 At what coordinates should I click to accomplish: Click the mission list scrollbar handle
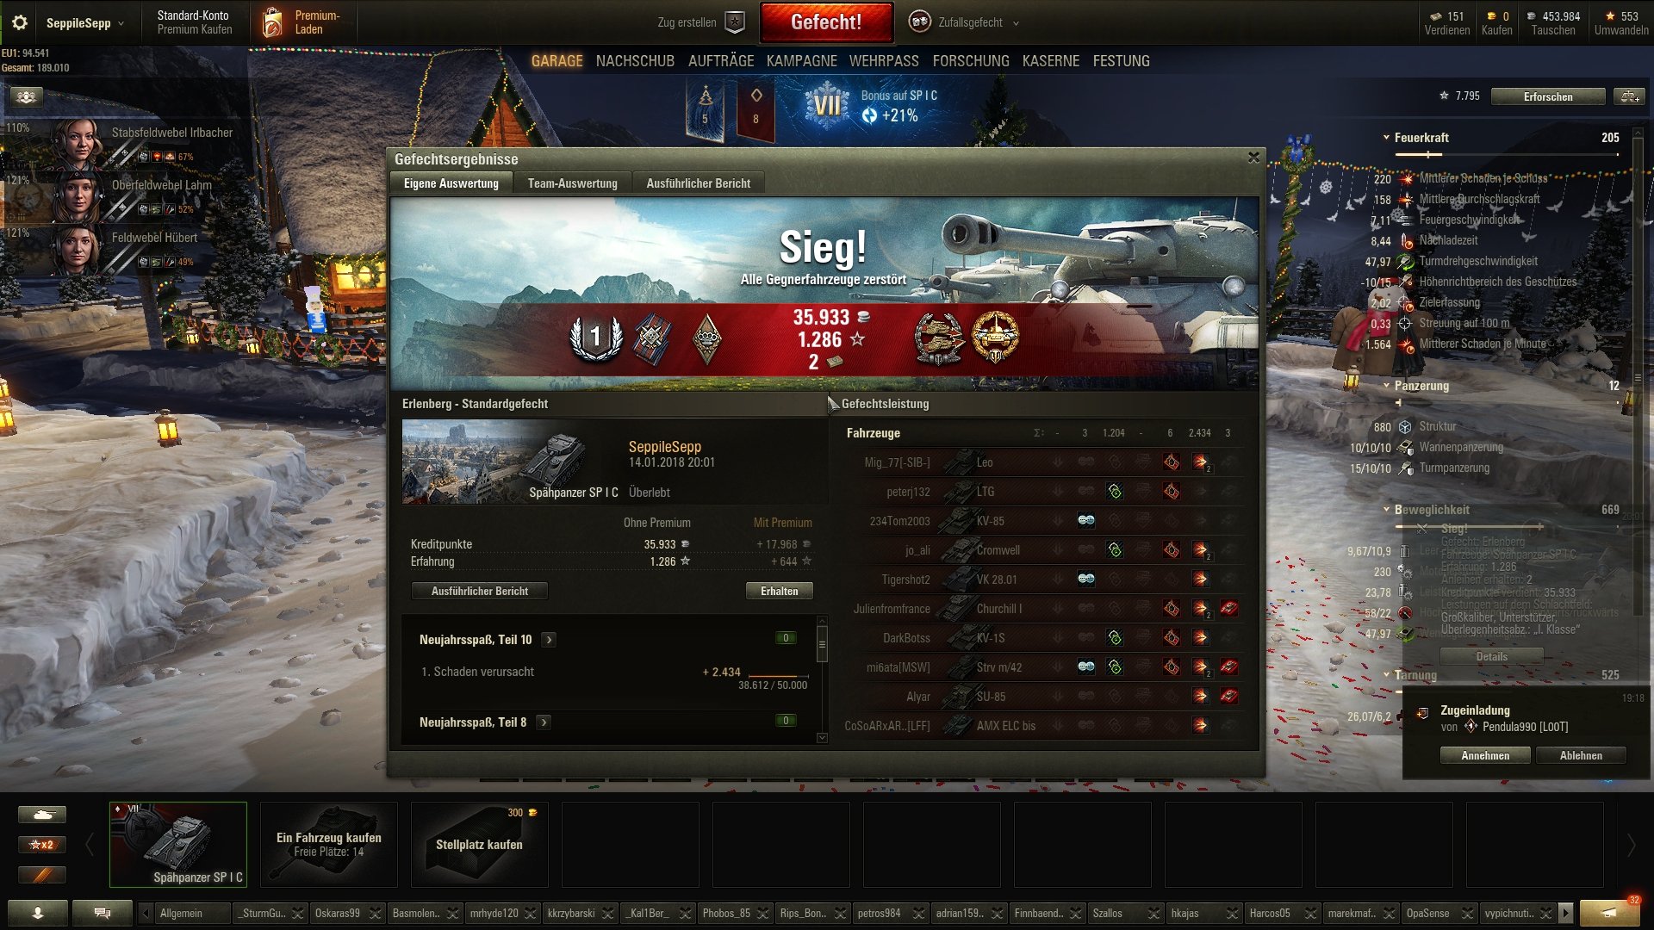(822, 643)
